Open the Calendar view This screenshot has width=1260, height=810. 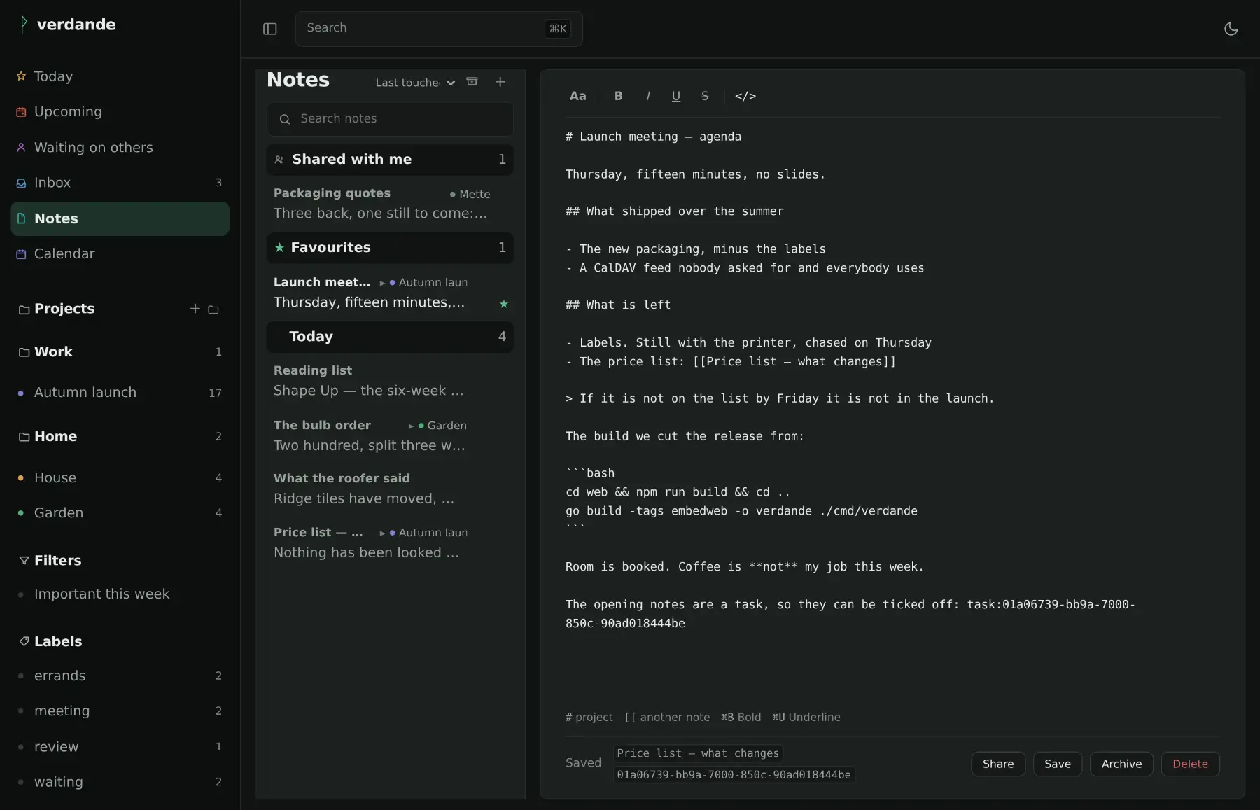pos(120,253)
